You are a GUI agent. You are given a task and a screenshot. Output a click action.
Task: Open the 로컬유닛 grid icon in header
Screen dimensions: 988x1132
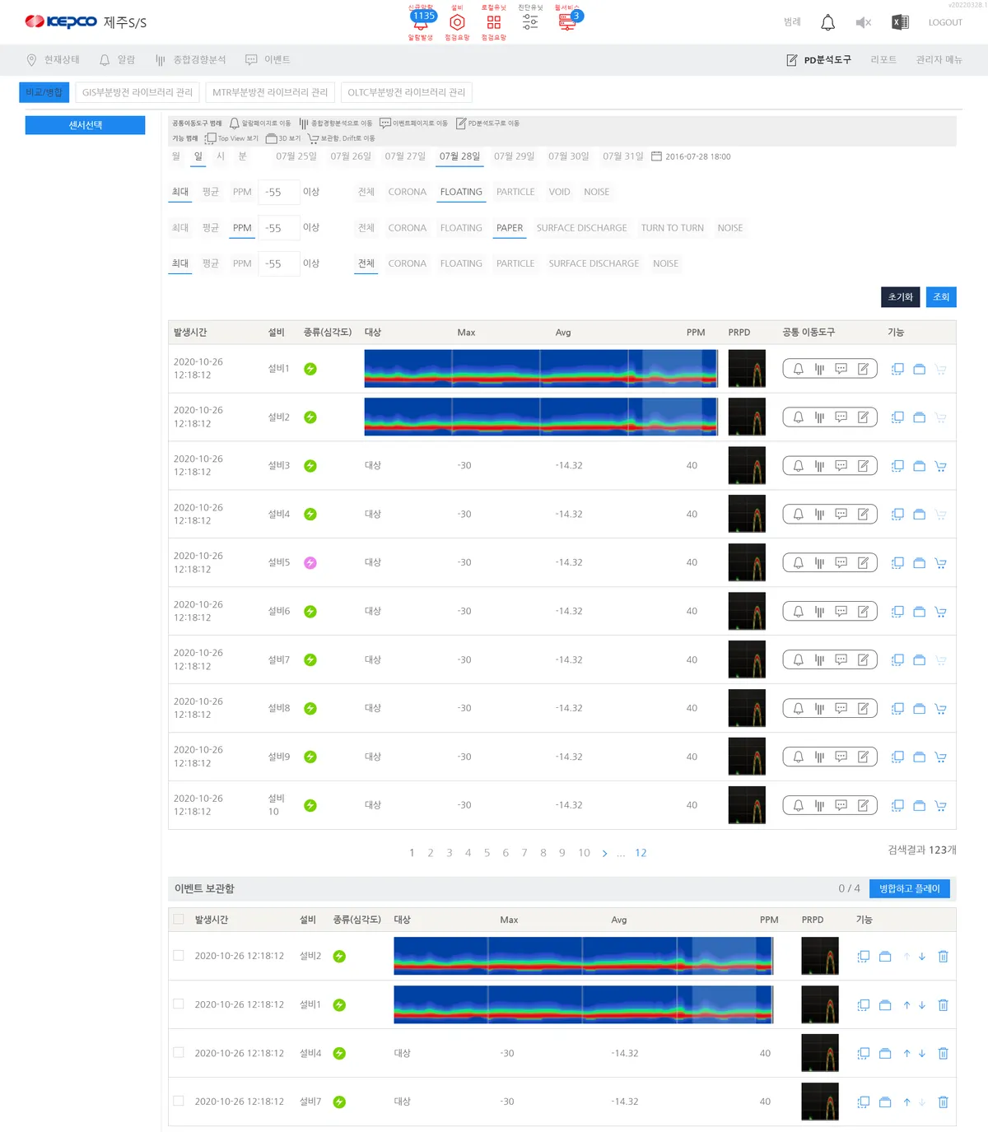click(x=494, y=22)
